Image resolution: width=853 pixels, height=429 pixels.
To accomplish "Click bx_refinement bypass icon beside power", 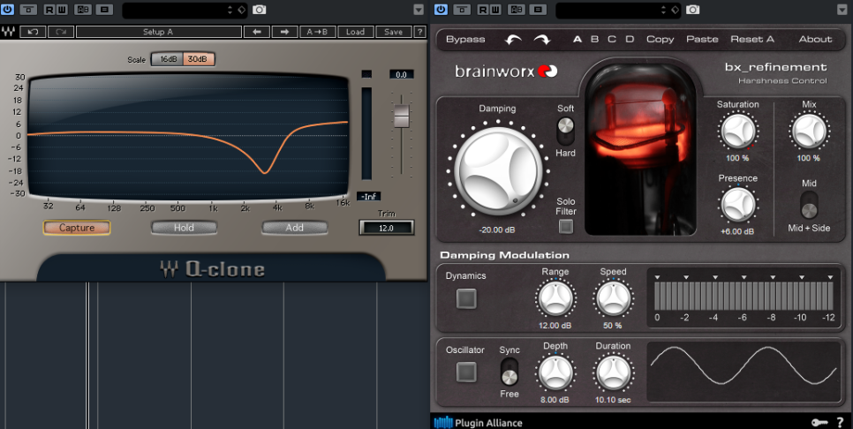I will point(461,9).
